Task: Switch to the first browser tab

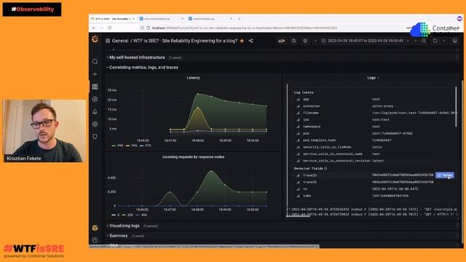Action: (x=113, y=19)
